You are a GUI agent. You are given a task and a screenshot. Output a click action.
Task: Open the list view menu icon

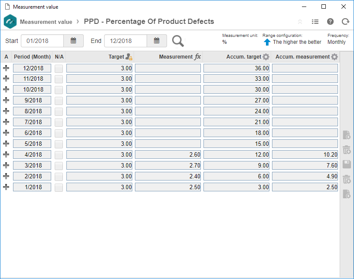pyautogui.click(x=315, y=22)
